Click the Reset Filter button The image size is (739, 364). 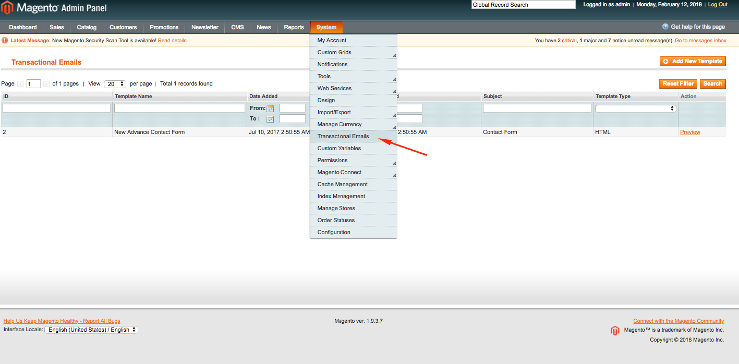[x=678, y=83]
